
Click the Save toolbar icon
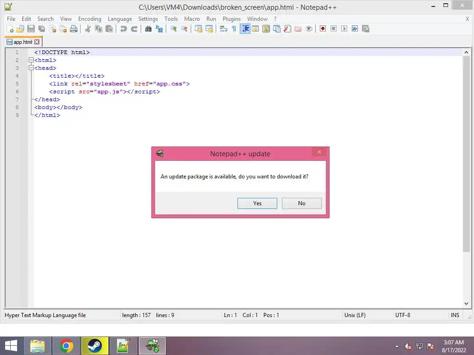point(31,29)
